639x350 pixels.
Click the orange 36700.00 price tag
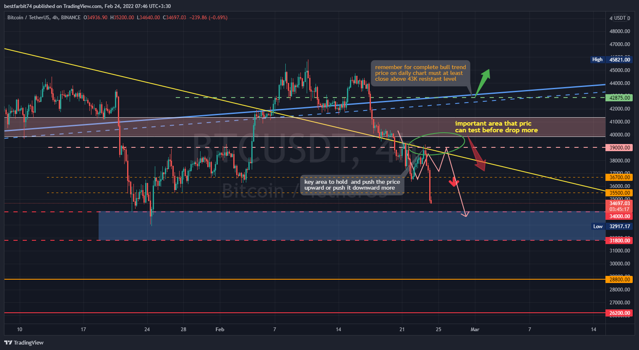619,177
